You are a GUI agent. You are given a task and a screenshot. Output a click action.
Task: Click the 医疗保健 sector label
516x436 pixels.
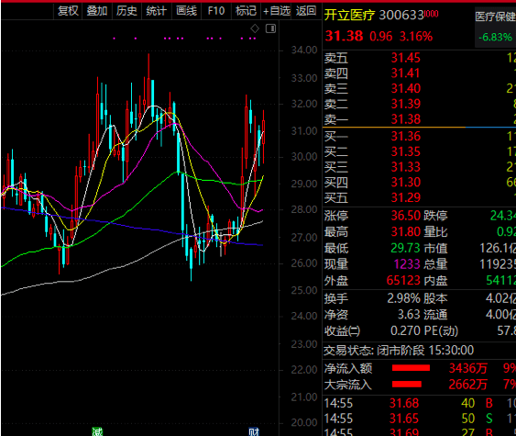495,17
